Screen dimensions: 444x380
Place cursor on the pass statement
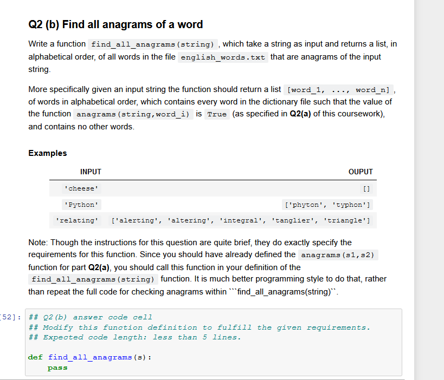[x=57, y=368]
